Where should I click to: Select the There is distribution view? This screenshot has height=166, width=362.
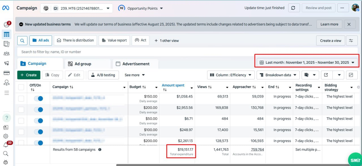75,41
